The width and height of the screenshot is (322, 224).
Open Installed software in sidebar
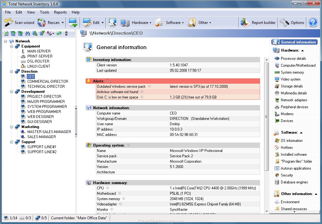click(x=293, y=154)
